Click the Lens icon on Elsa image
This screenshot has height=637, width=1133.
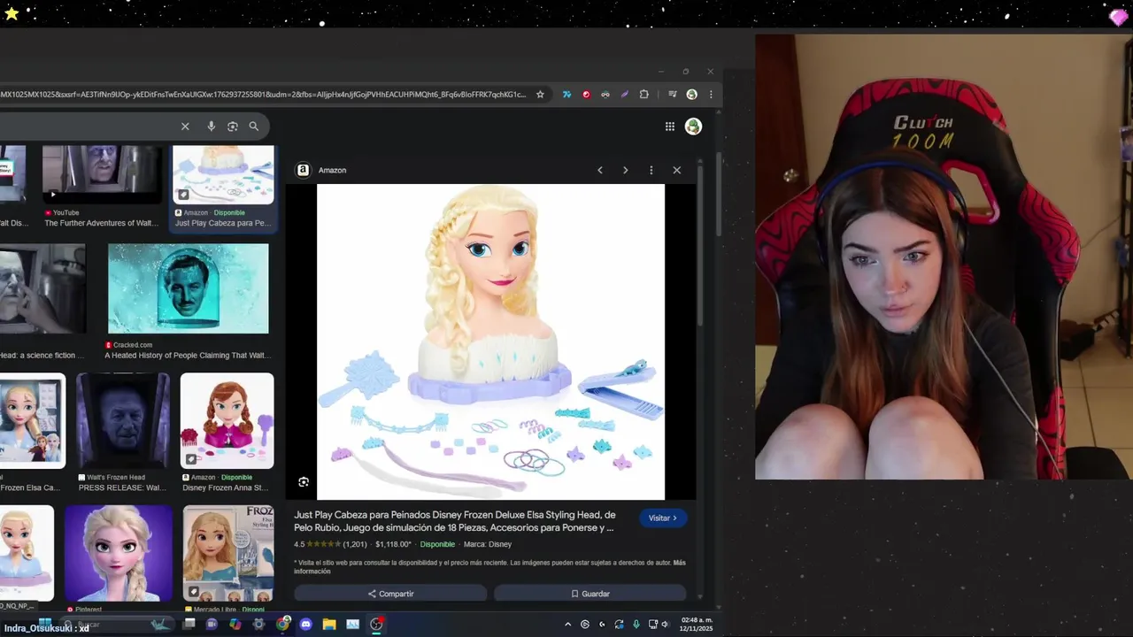pyautogui.click(x=304, y=482)
